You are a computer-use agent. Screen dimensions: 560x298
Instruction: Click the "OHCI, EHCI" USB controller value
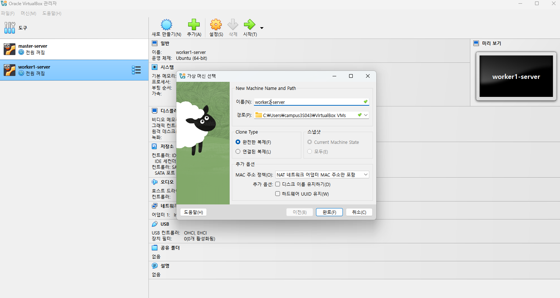point(195,233)
